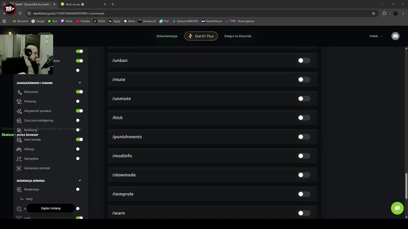
Task: Enable the /modinfo command toggle
Action: coord(304,156)
